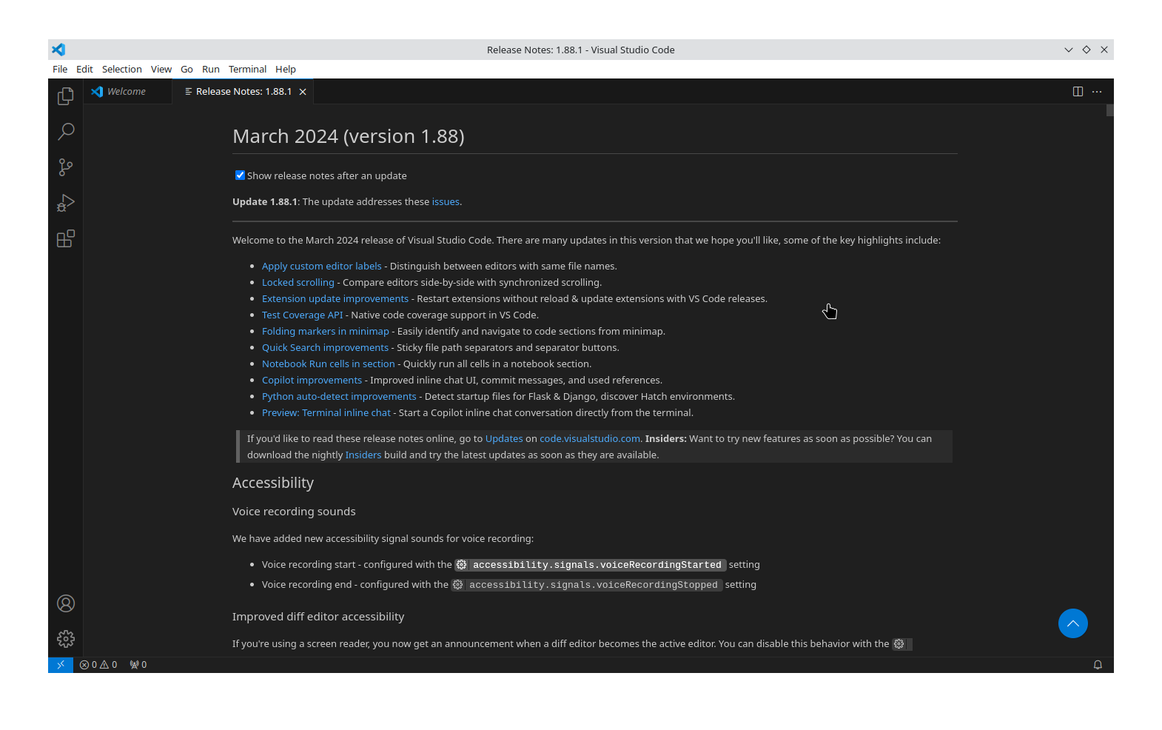Open the Updates link
Image resolution: width=1162 pixels, height=730 pixels.
click(x=504, y=439)
